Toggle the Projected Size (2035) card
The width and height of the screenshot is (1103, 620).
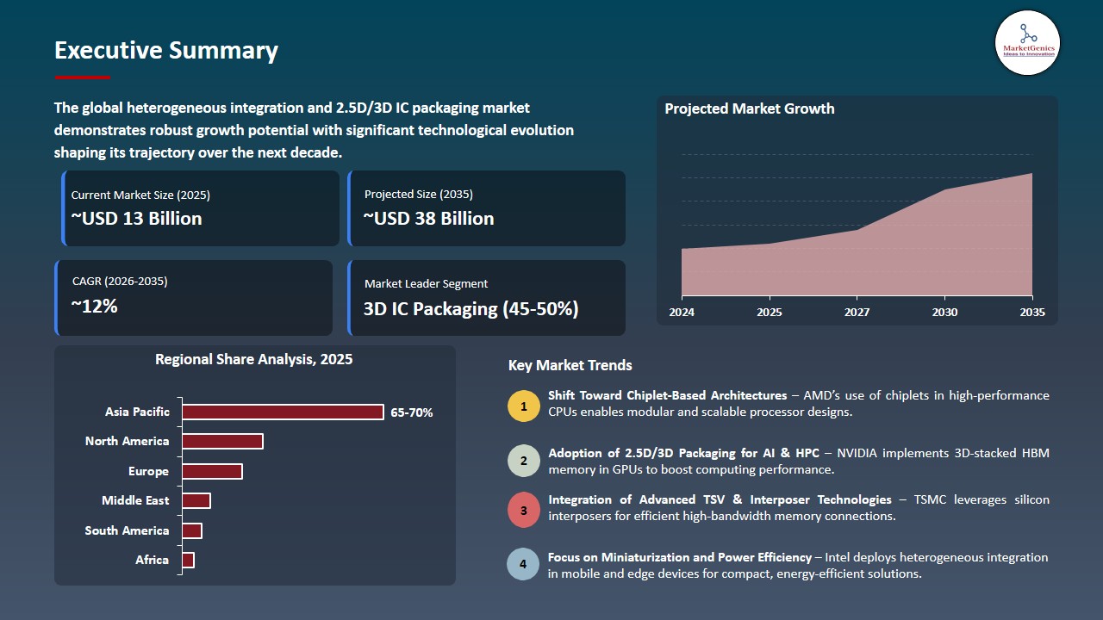[487, 208]
